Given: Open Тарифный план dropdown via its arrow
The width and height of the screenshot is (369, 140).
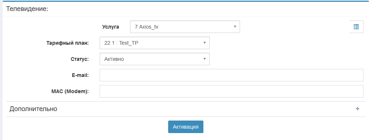Looking at the screenshot, I should (204, 43).
